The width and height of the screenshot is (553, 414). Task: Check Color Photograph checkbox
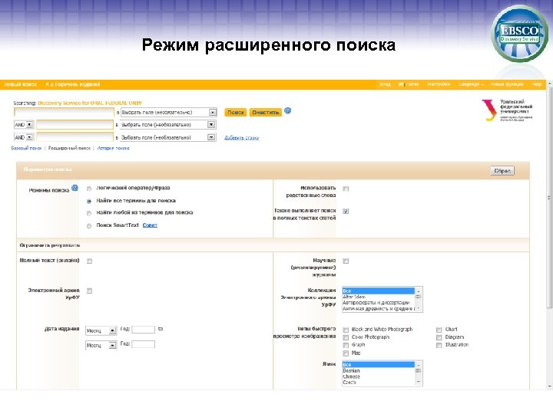(346, 337)
